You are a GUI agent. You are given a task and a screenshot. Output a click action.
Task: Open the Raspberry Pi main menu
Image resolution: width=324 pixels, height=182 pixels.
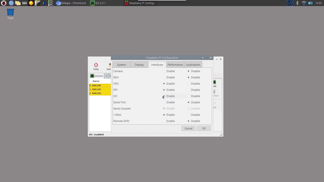[x=4, y=3]
